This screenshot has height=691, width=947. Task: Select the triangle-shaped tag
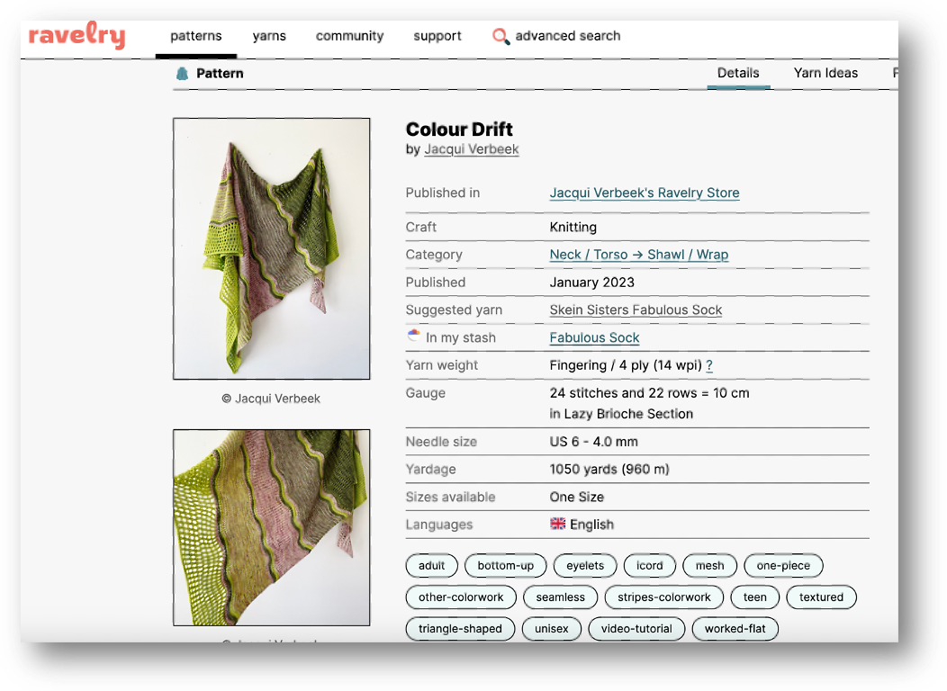point(460,628)
